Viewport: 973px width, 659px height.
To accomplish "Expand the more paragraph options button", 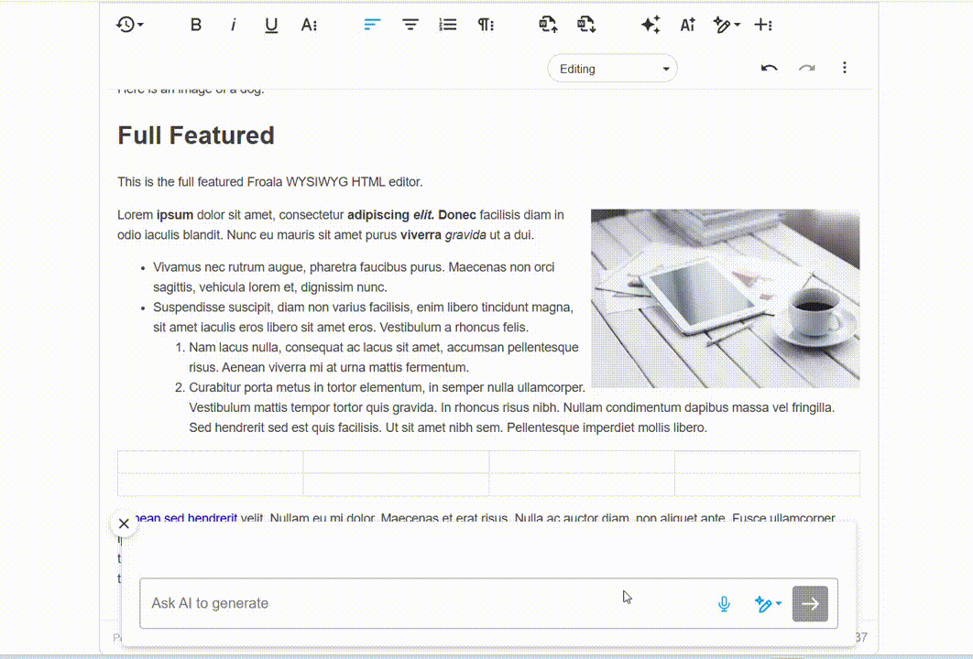I will tap(486, 25).
